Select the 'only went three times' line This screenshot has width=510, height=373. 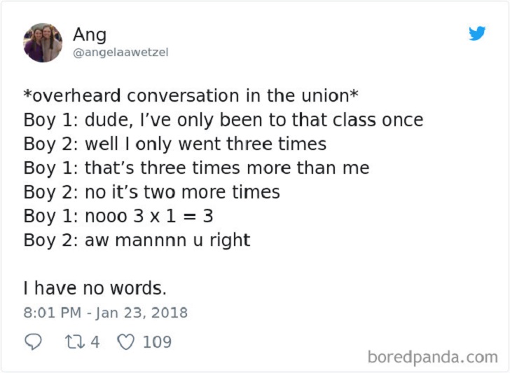point(175,144)
